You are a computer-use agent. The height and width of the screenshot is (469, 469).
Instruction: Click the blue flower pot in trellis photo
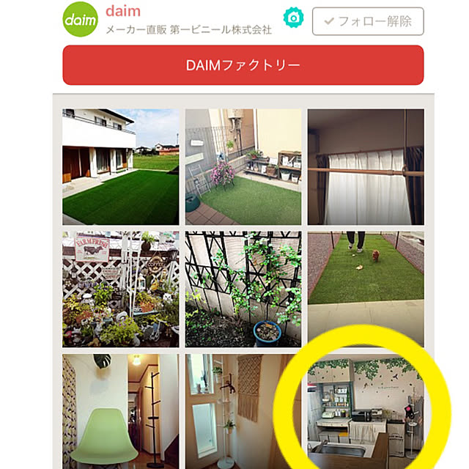coord(267,333)
